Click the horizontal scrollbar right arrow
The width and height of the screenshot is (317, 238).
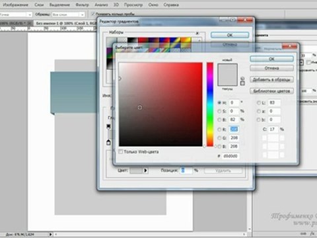(x=244, y=234)
